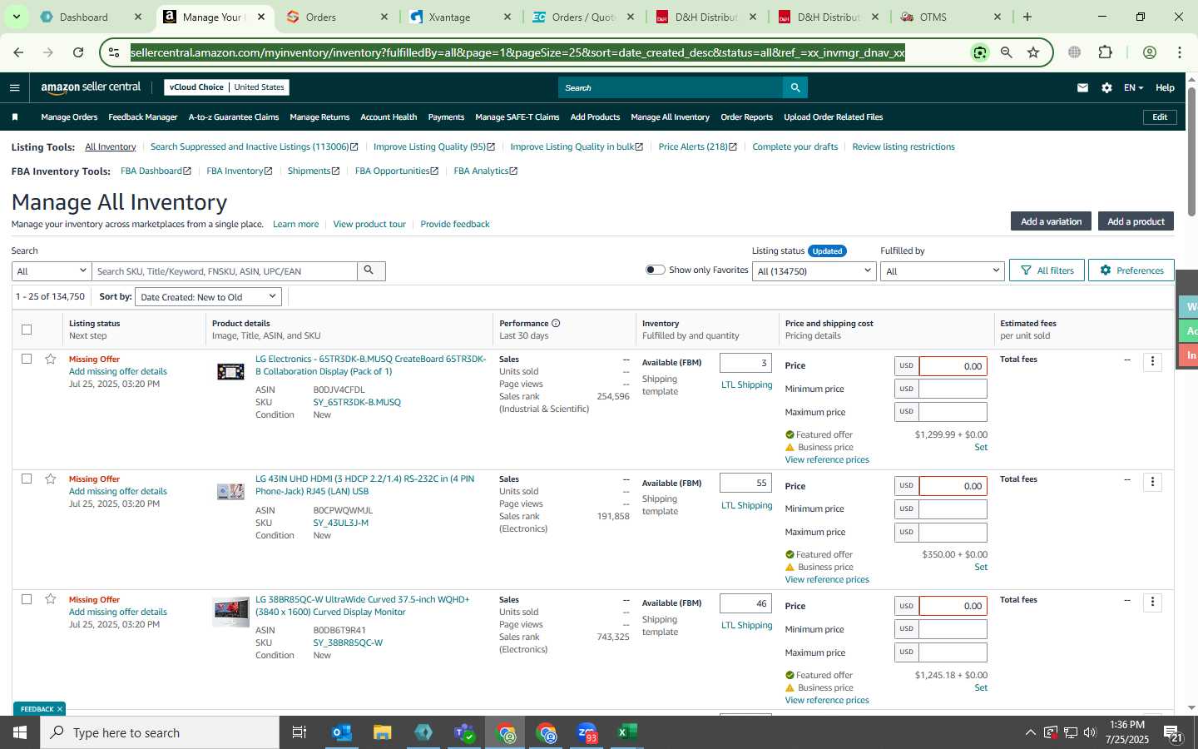
Task: Open the FBA Dashboard link
Action: (156, 171)
